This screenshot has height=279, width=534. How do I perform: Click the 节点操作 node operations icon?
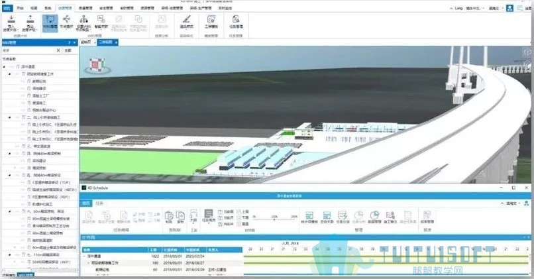pyautogui.click(x=66, y=19)
